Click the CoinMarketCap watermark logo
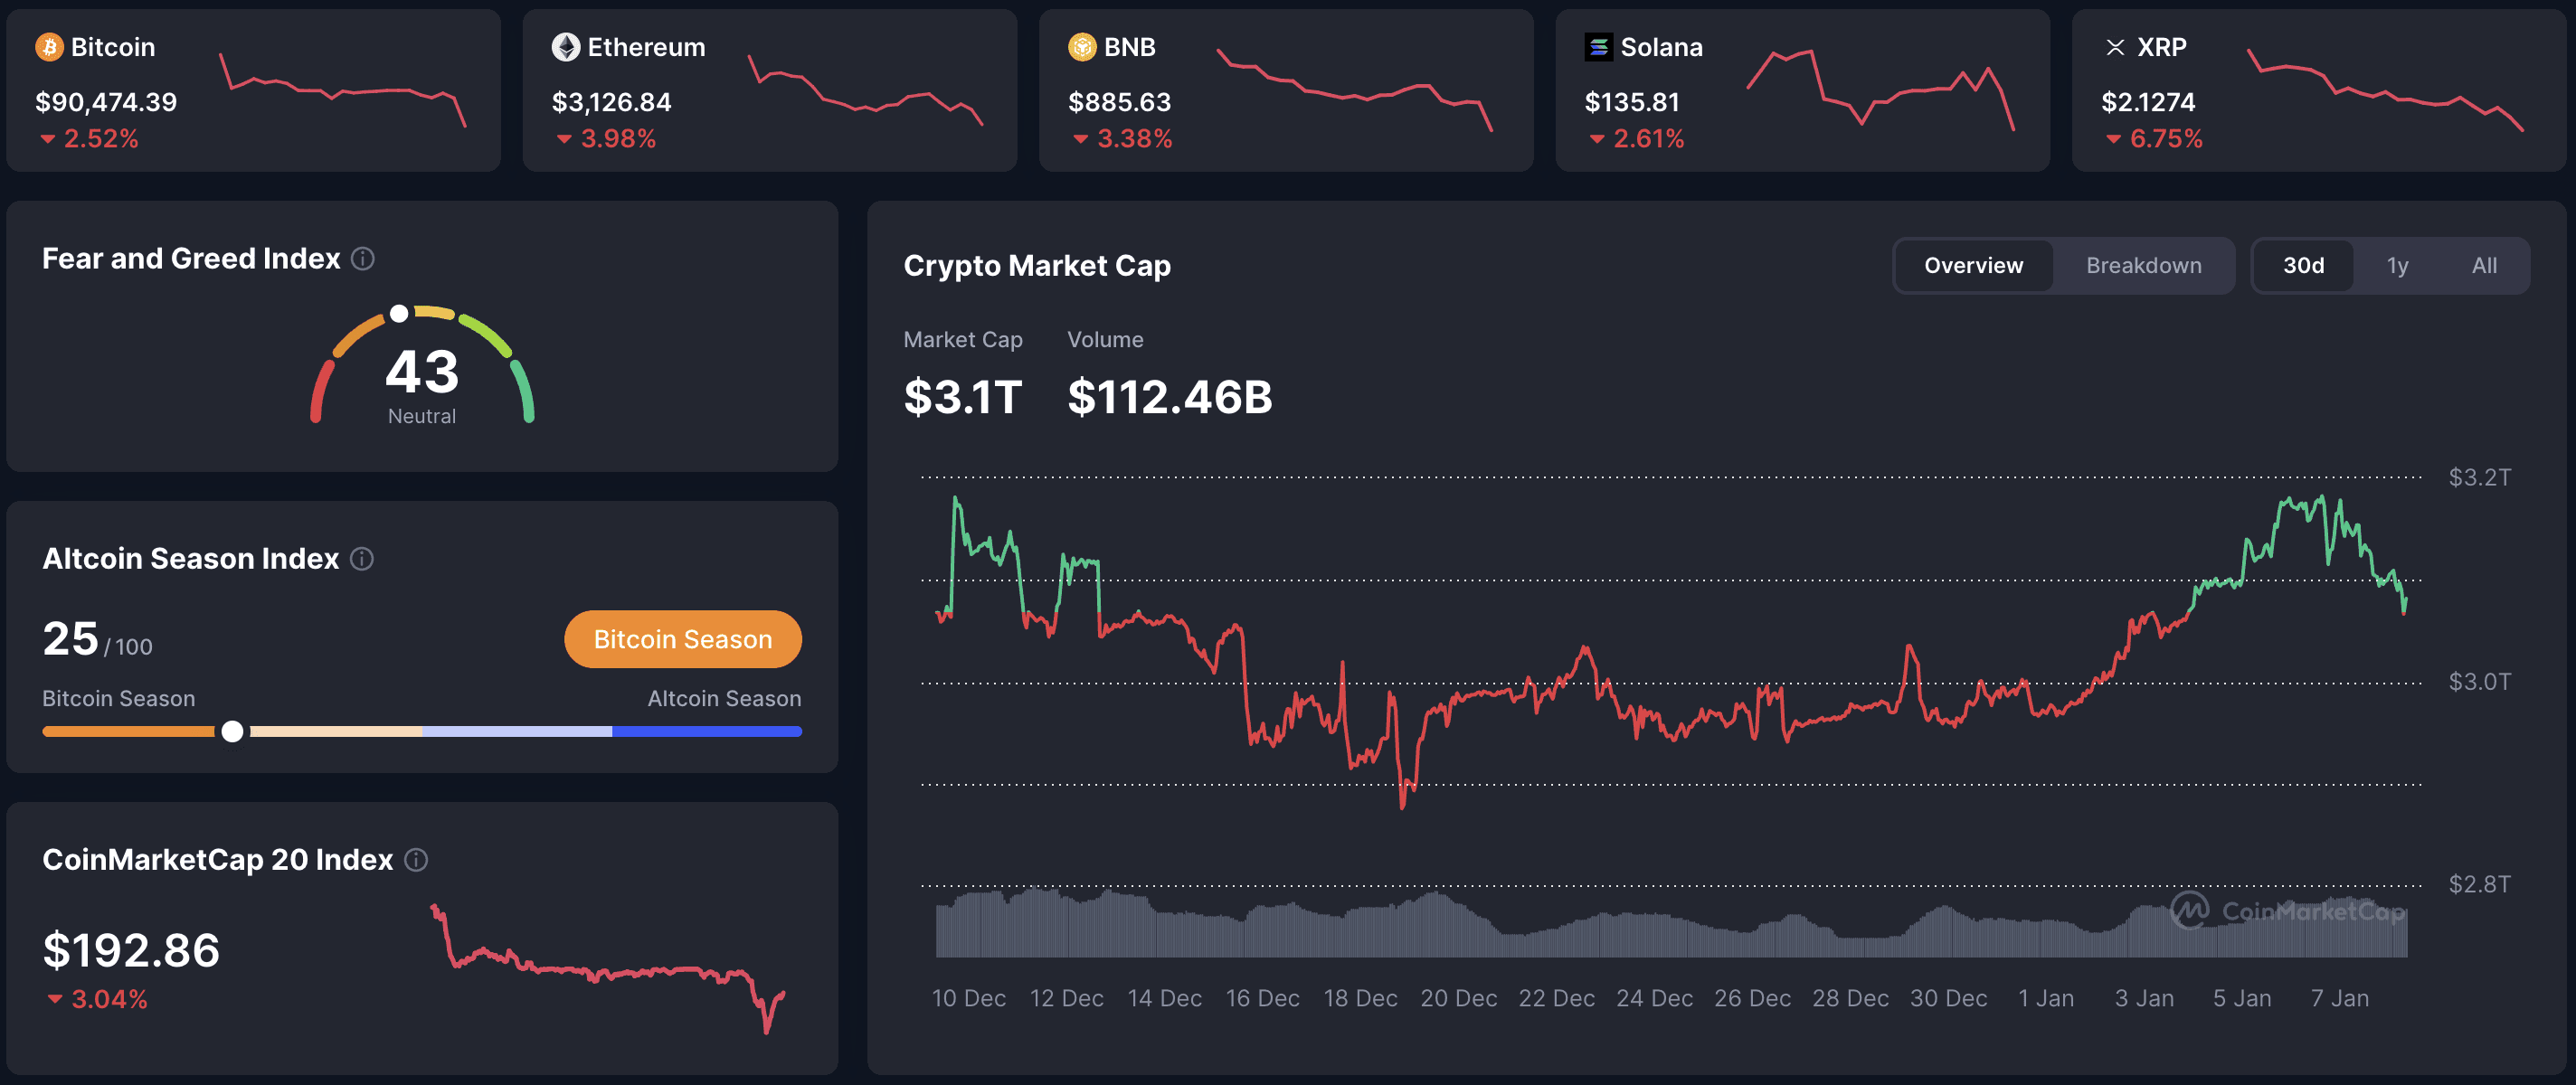Screen dimensions: 2576x1085 [2290, 912]
